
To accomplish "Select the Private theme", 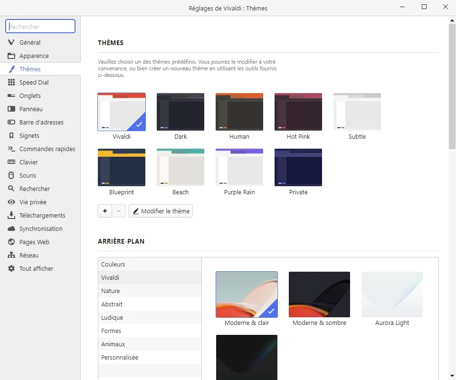I will pos(298,168).
